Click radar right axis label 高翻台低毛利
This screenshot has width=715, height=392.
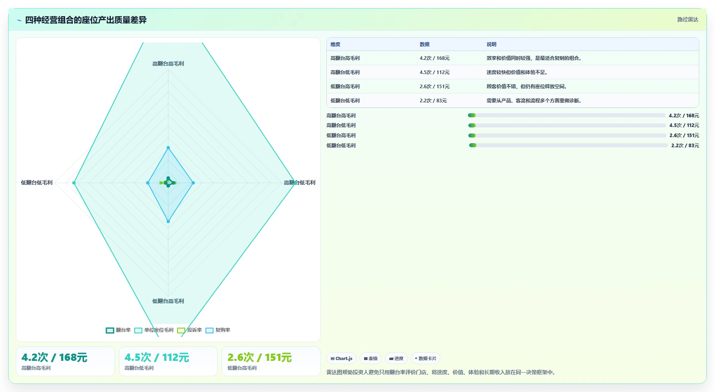pos(300,183)
